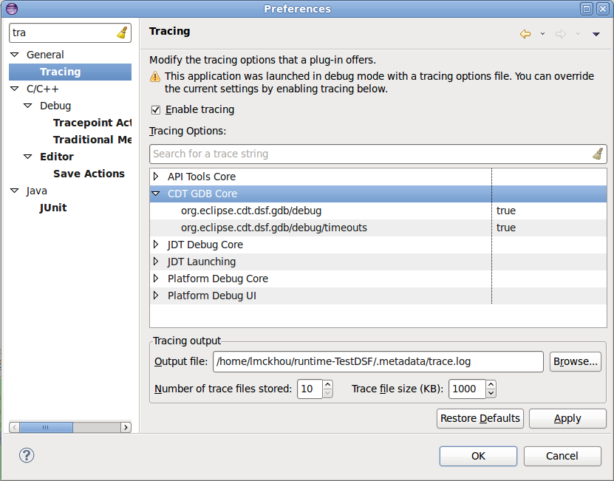Screen dimensions: 614x481
Task: Expand the JDT Debug Core node
Action: coord(156,245)
